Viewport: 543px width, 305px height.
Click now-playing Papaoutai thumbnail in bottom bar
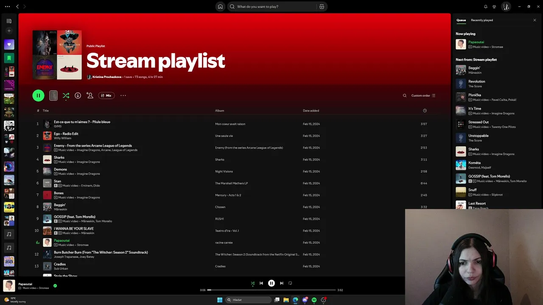[9, 286]
